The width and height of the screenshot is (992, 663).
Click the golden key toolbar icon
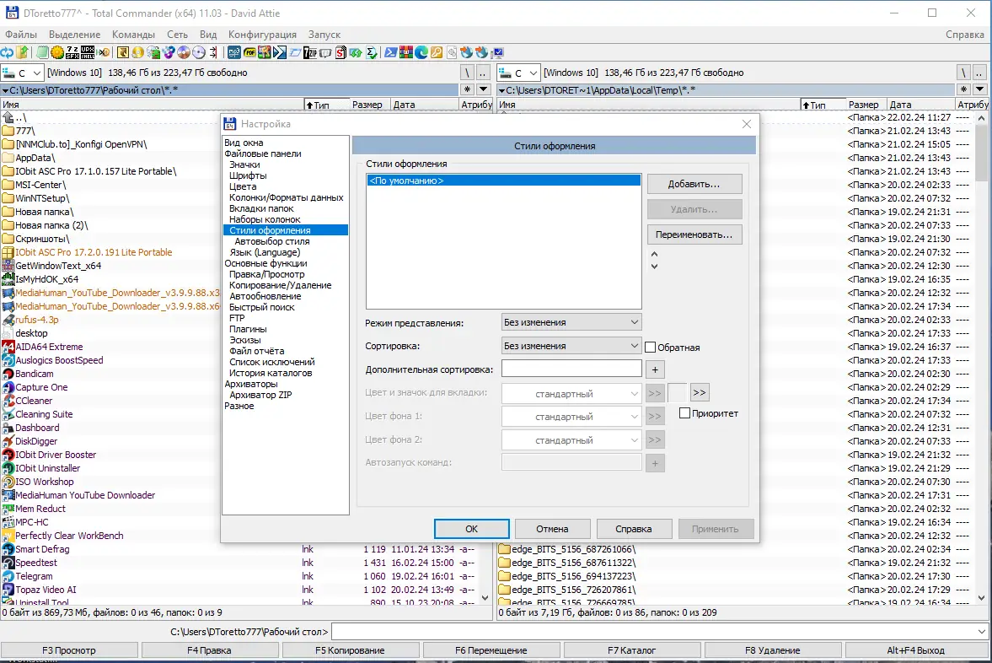437,52
